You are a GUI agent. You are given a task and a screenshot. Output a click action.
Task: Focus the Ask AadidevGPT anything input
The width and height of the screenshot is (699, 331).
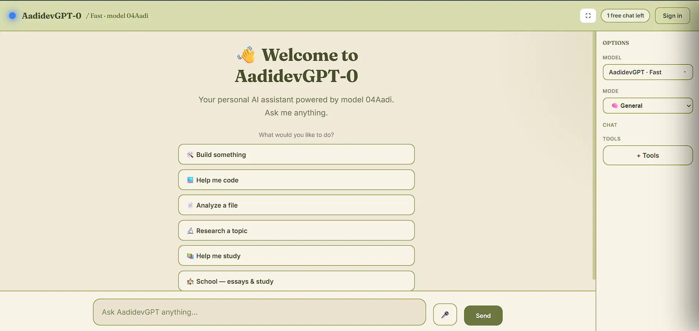pos(259,312)
